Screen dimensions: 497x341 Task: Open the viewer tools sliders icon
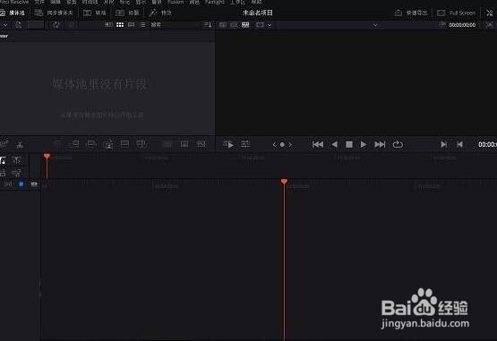[x=245, y=144]
